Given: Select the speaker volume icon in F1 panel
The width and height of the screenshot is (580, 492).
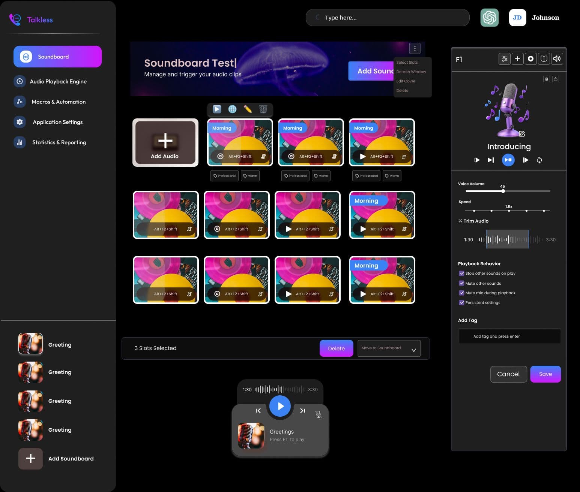Looking at the screenshot, I should (557, 58).
